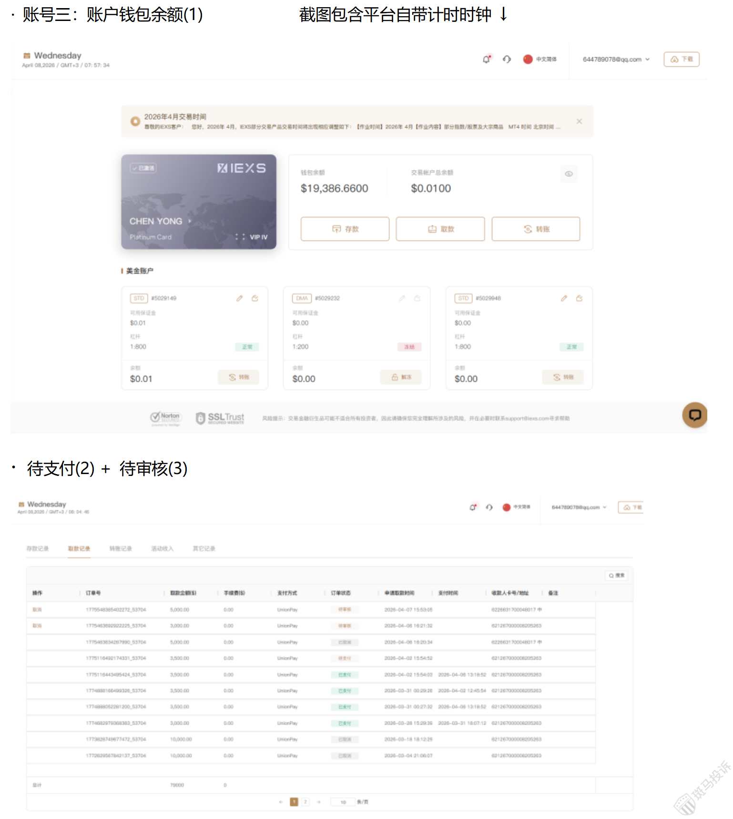
Task: Click the 下载 button in lower records header
Action: click(631, 507)
